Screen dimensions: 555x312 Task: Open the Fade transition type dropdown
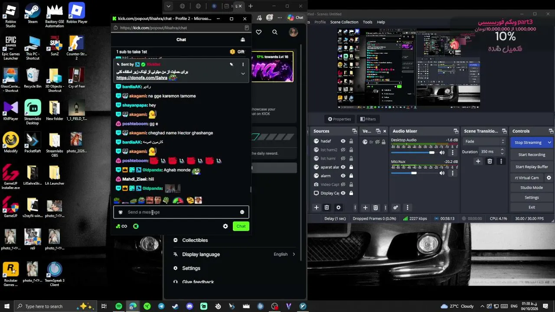[x=484, y=142]
